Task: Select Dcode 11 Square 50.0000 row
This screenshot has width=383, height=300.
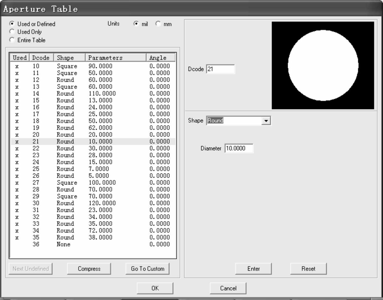Action: [93, 73]
